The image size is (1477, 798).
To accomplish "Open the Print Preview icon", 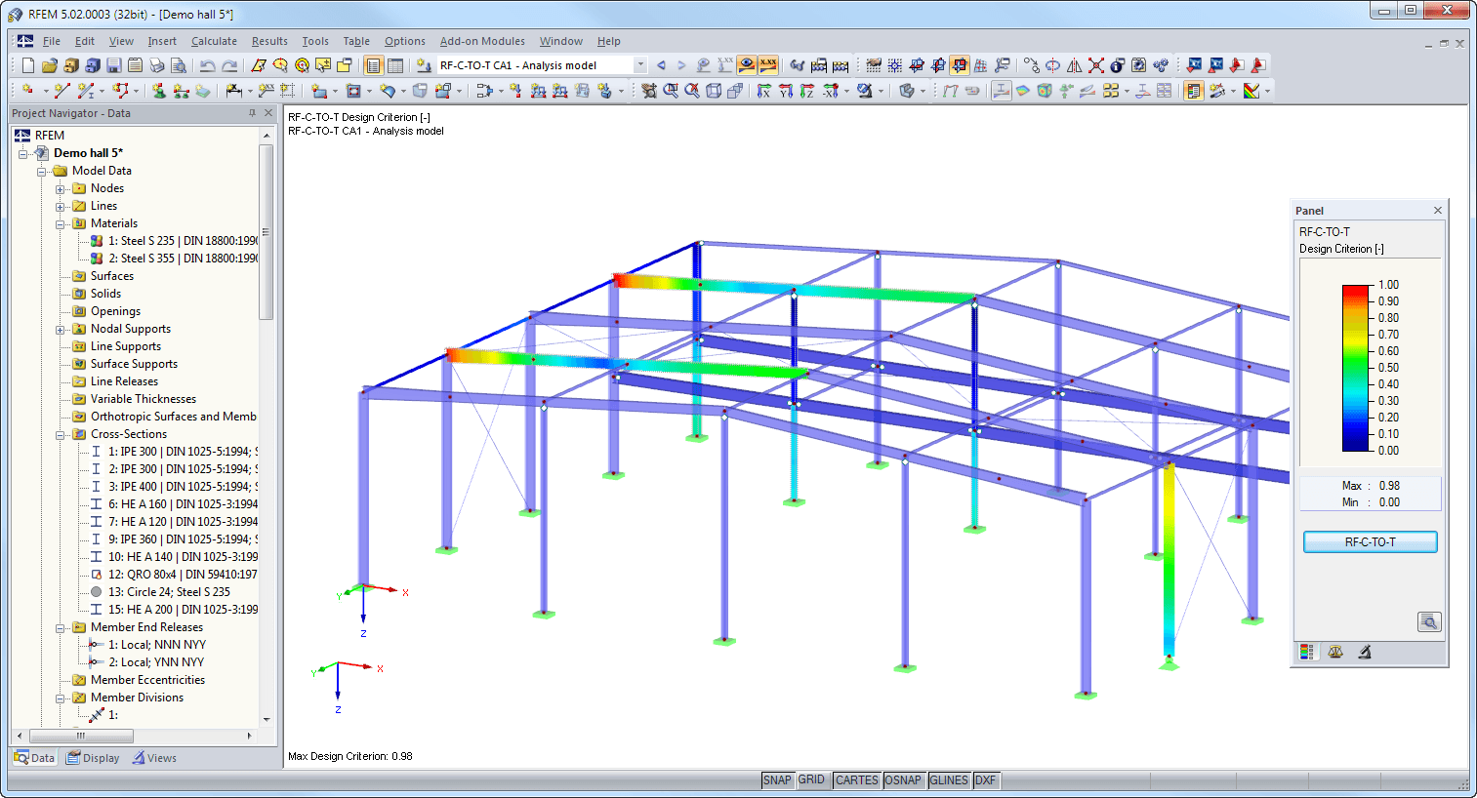I will 180,64.
